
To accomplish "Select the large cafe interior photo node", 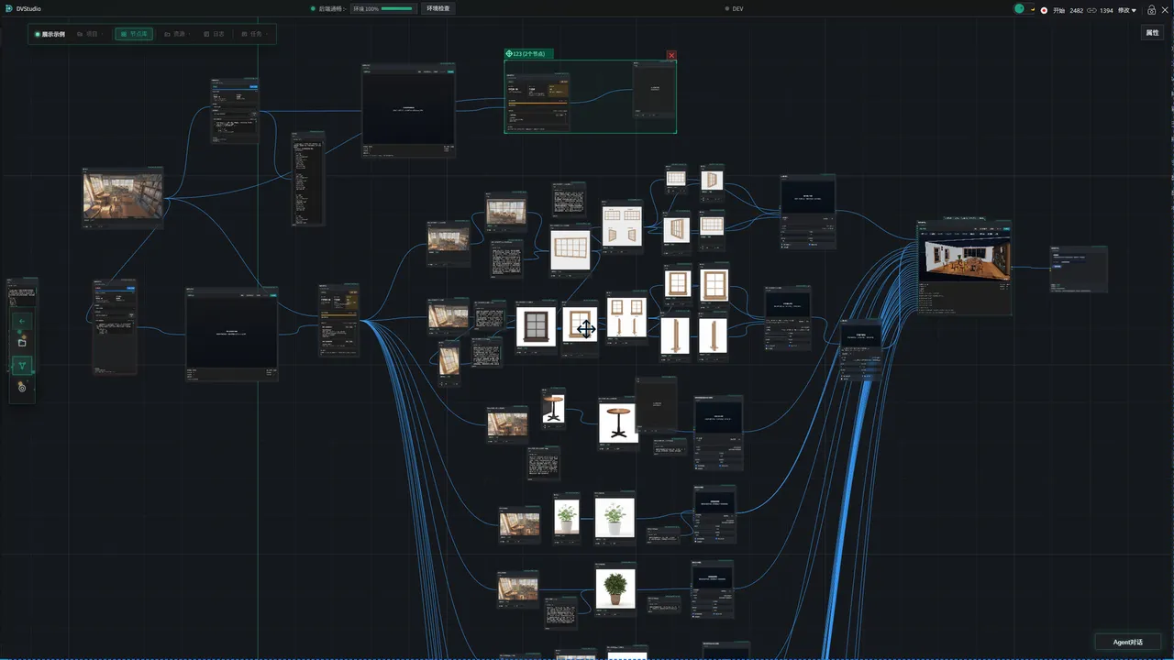I will coord(123,197).
